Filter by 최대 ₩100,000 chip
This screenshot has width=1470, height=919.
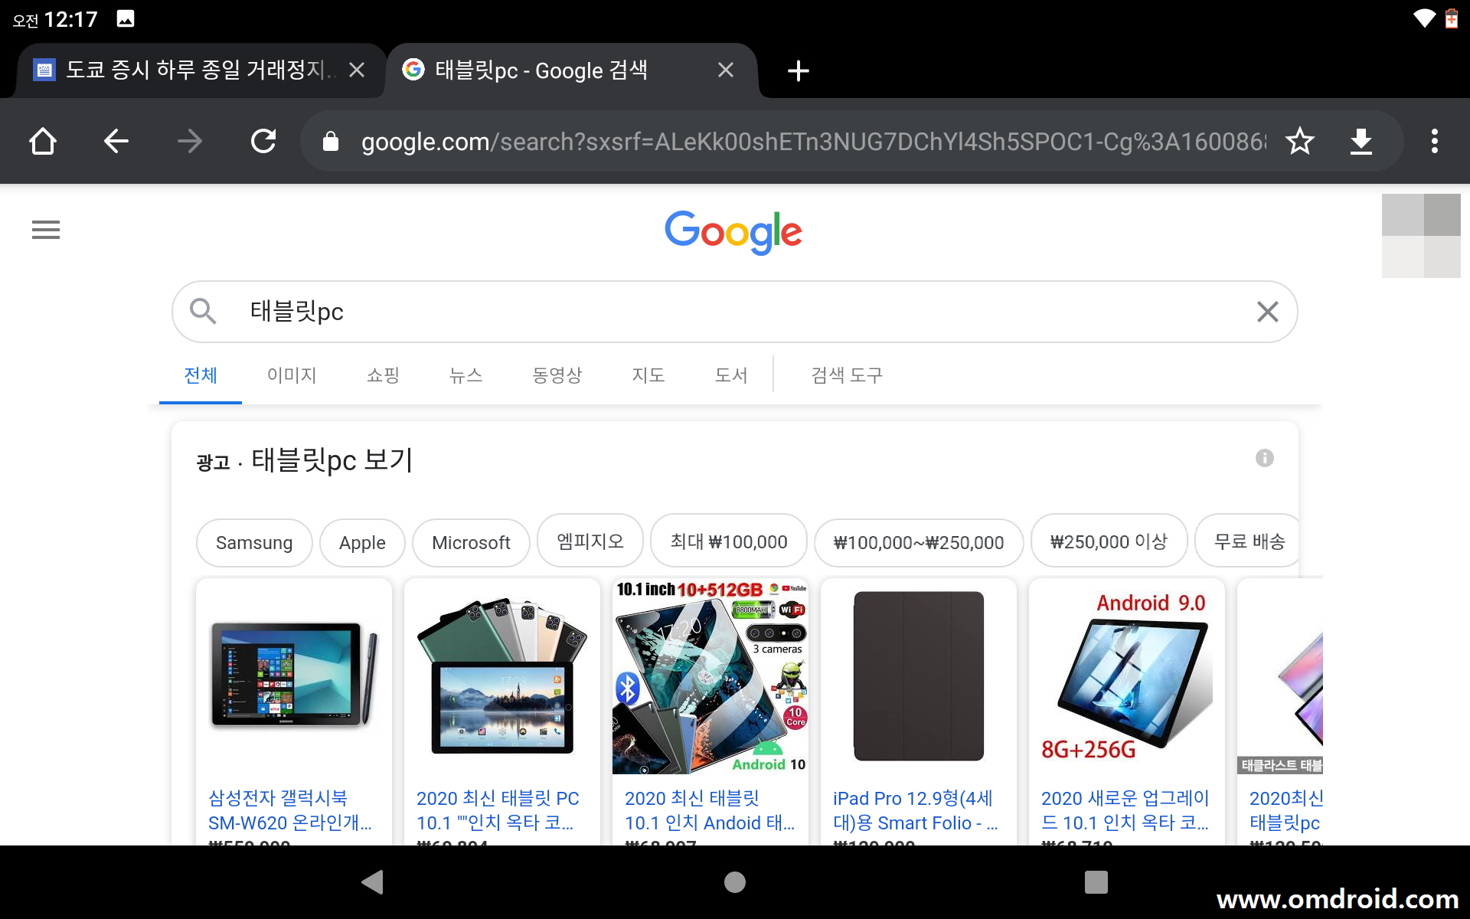pyautogui.click(x=729, y=541)
